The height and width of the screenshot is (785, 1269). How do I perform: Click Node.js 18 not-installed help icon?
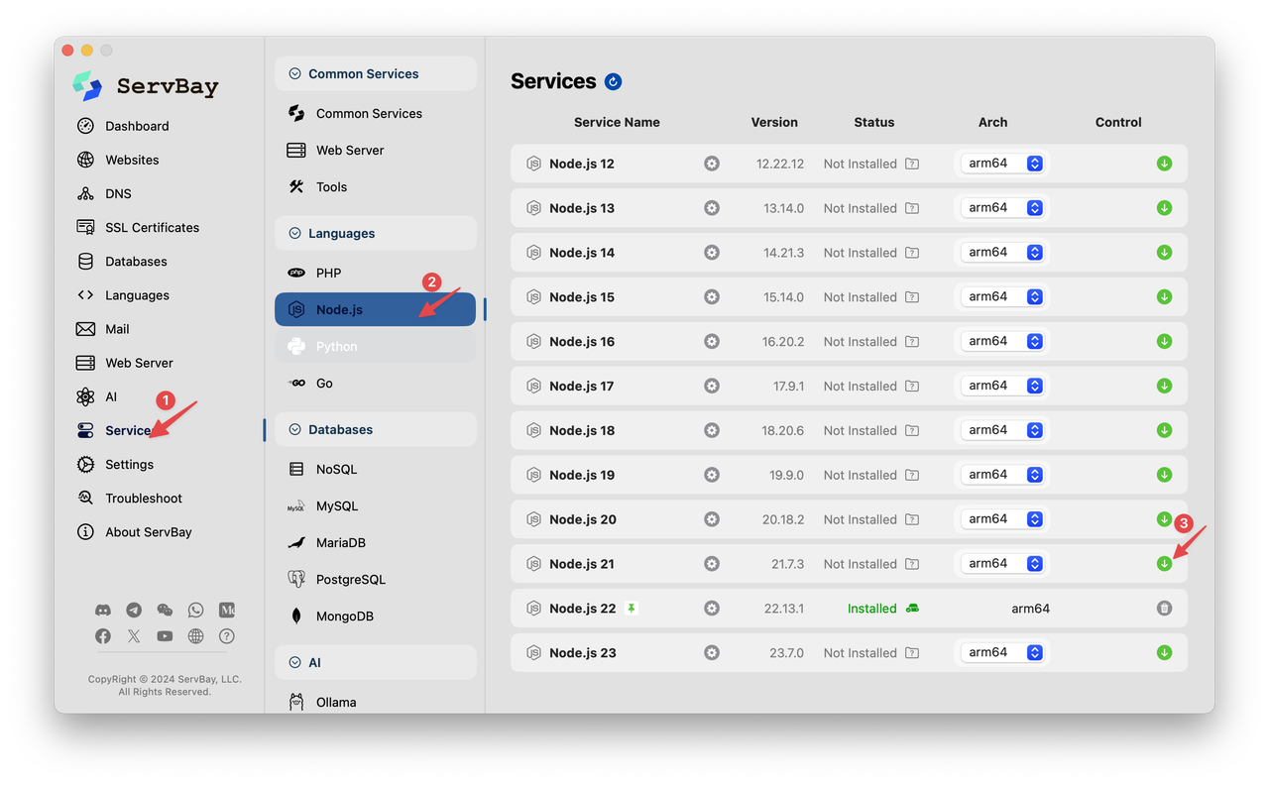[x=912, y=430]
